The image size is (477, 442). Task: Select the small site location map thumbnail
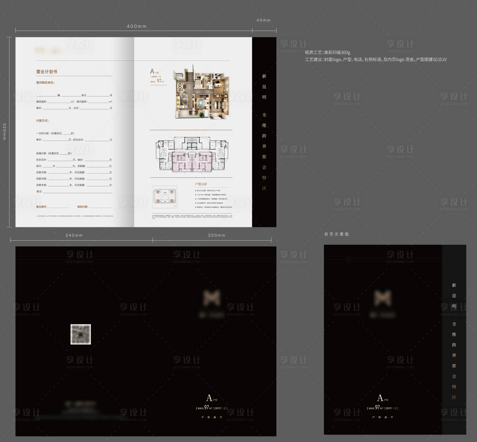pos(165,197)
